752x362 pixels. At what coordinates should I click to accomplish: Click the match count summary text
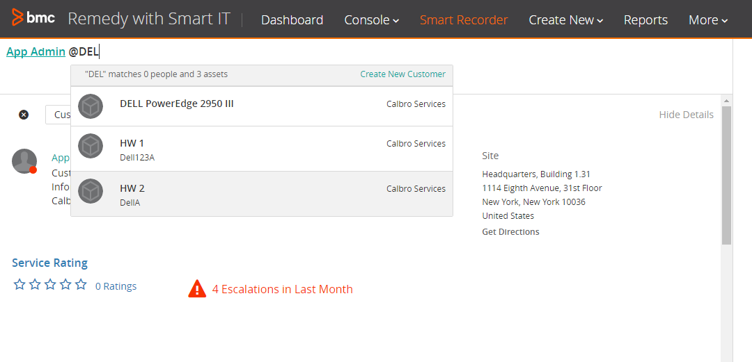(157, 74)
